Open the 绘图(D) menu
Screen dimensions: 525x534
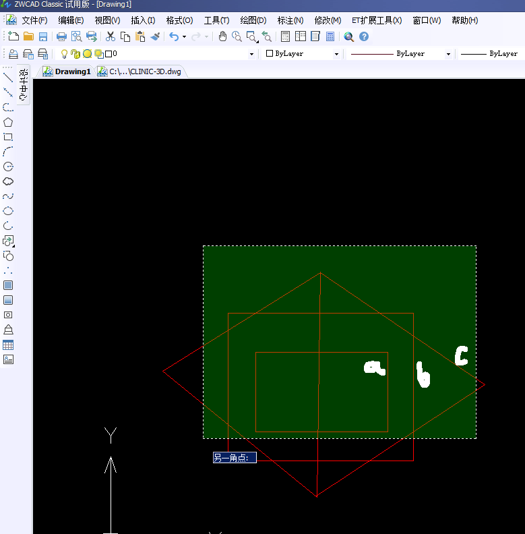[x=253, y=20]
